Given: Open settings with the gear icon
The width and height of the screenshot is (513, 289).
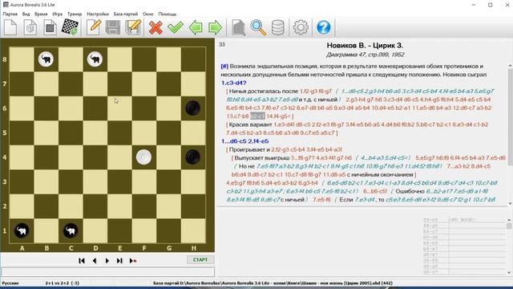Looking at the screenshot, I should click(301, 27).
